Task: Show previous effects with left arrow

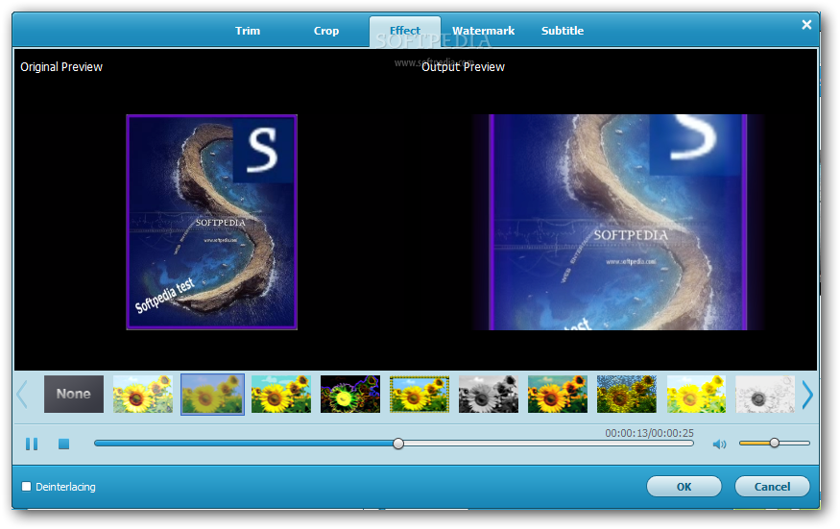Action: pos(22,395)
